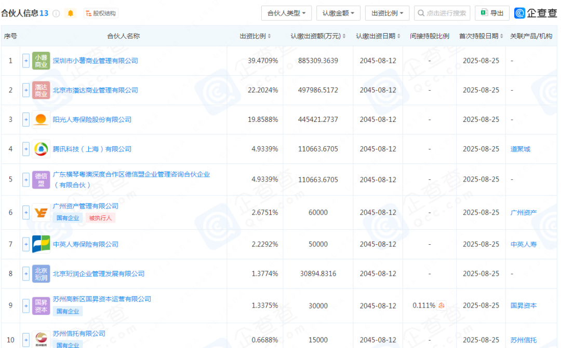Open 广州资产管理有限公司 company link
The height and width of the screenshot is (348, 561).
click(x=86, y=206)
